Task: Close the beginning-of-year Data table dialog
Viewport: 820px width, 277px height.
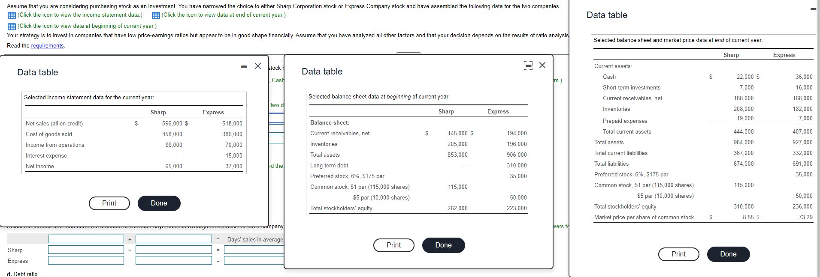Action: [542, 65]
